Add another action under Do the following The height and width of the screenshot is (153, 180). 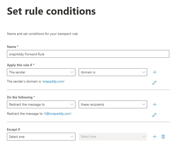(x=155, y=104)
